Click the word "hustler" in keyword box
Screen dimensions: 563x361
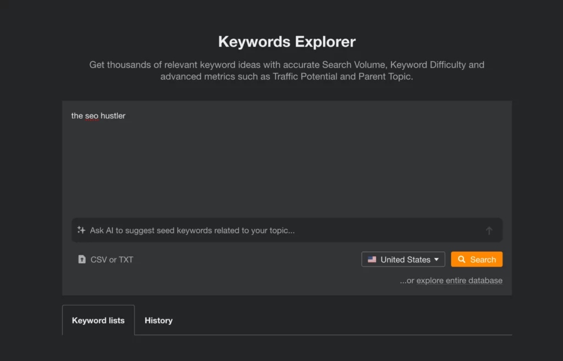[113, 116]
